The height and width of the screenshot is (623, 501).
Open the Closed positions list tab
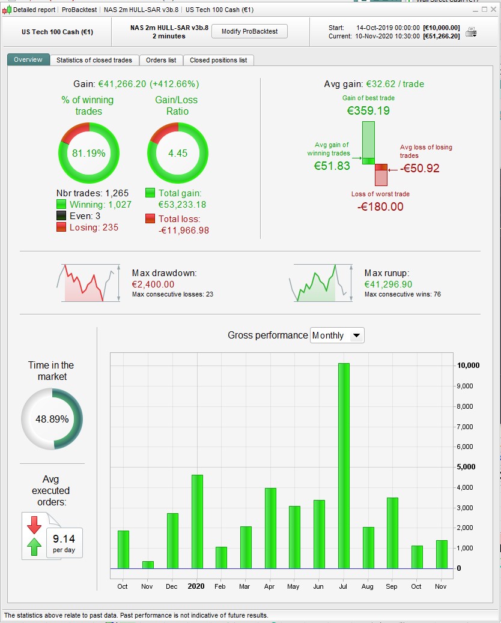coord(218,60)
